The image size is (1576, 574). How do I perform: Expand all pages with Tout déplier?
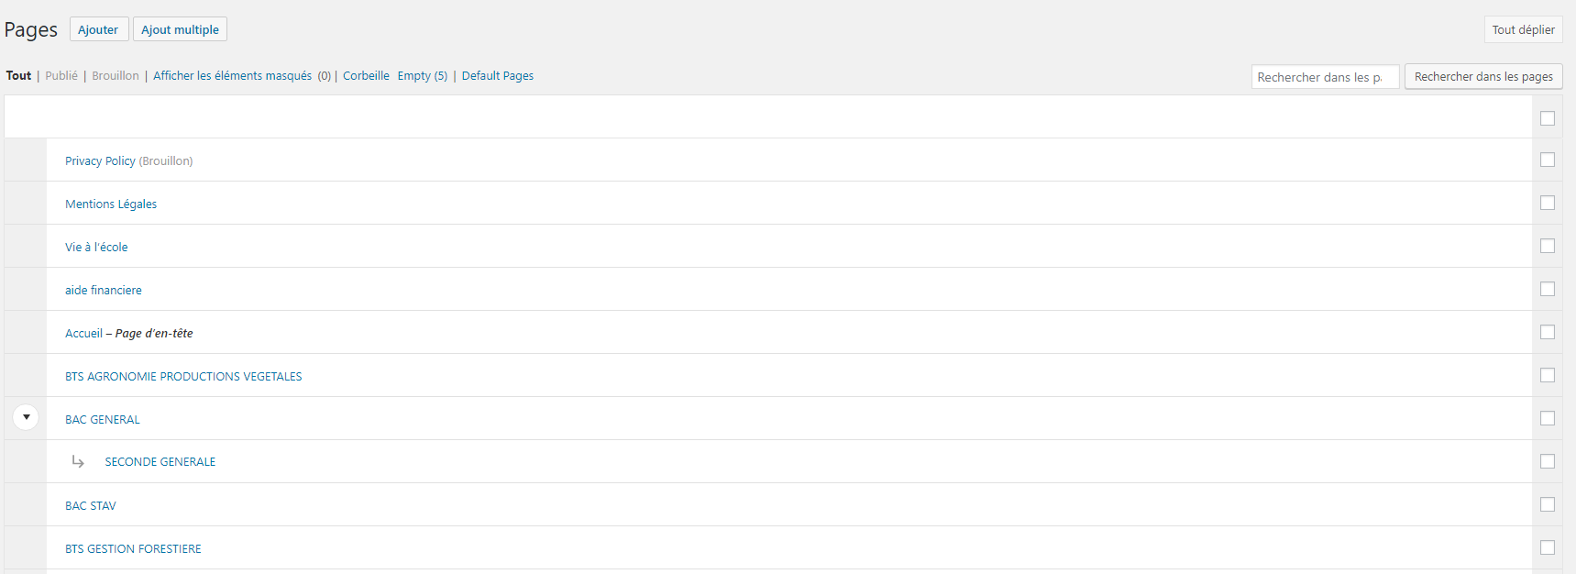(1523, 29)
